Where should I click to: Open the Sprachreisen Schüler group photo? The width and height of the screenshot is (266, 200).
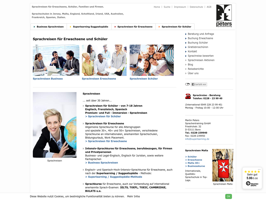pyautogui.click(x=152, y=60)
